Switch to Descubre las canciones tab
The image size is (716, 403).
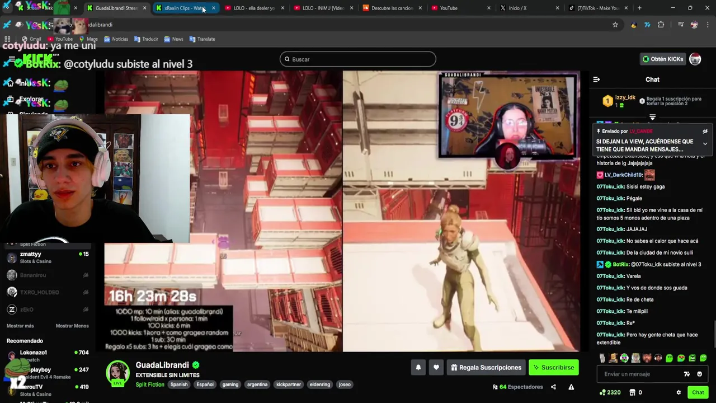tap(392, 8)
